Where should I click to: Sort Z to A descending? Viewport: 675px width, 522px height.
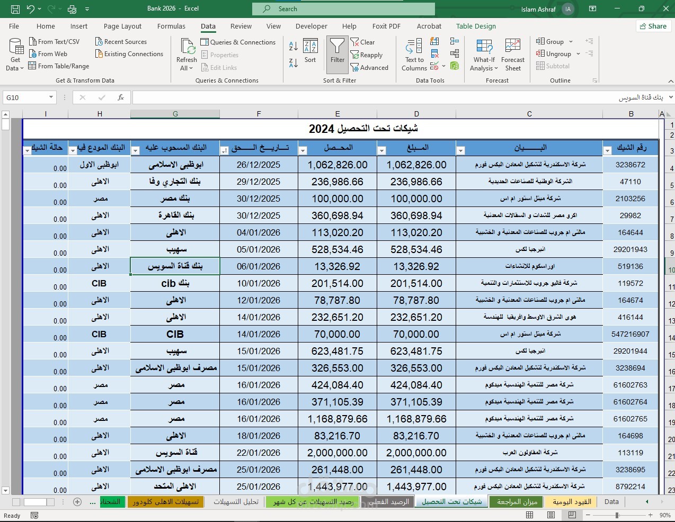click(x=294, y=63)
